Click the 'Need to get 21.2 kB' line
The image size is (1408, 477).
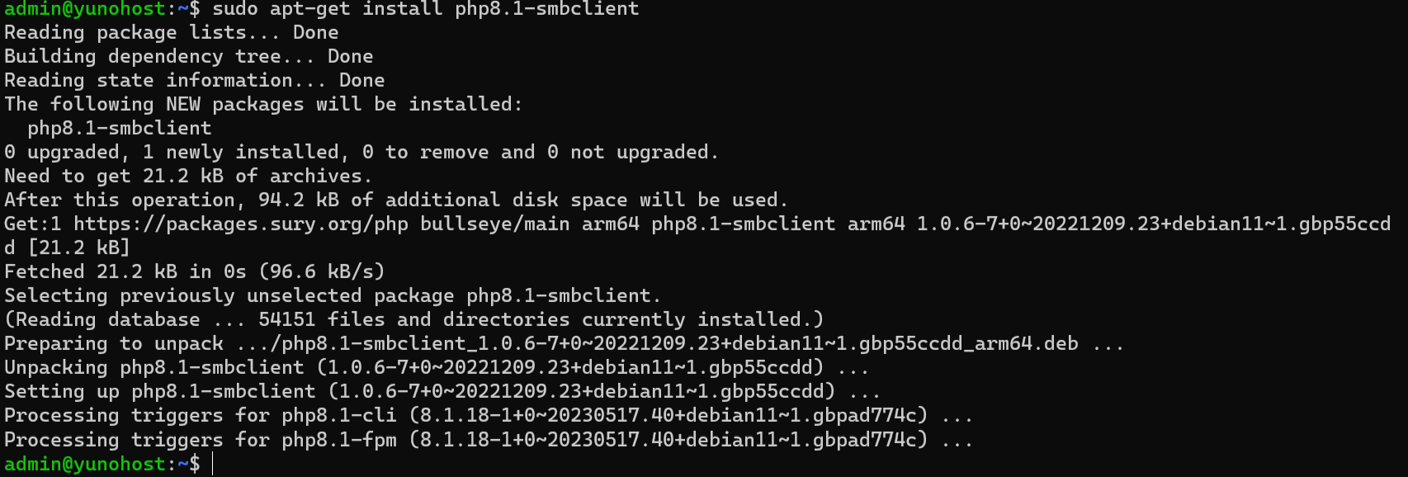[188, 176]
